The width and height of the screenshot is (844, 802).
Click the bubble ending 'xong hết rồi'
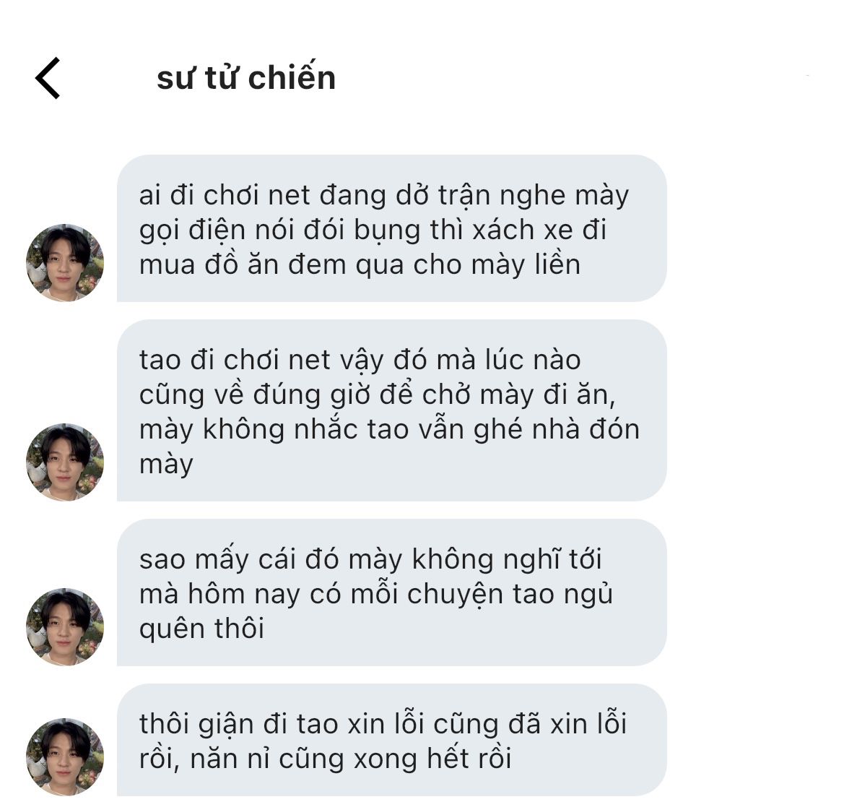coord(392,740)
